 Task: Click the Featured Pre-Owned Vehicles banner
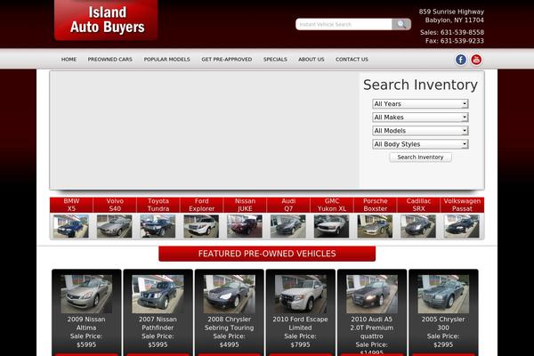pos(267,254)
